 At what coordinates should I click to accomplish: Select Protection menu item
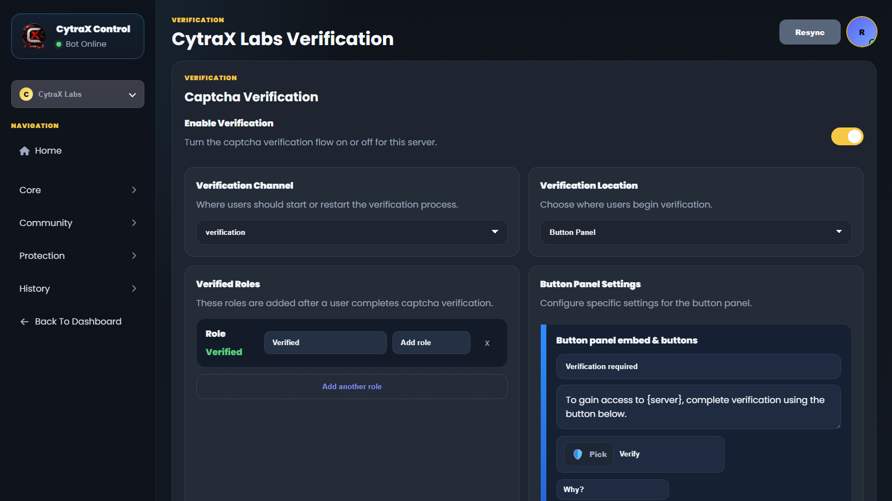coord(77,256)
